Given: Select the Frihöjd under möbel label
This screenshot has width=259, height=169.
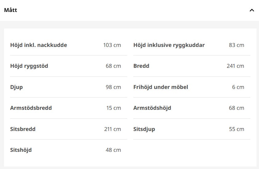Looking at the screenshot, I should 161,87.
